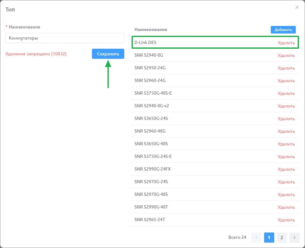The image size is (305, 248).
Task: Select the SNR S2990G-24FX row
Action: (x=215, y=169)
